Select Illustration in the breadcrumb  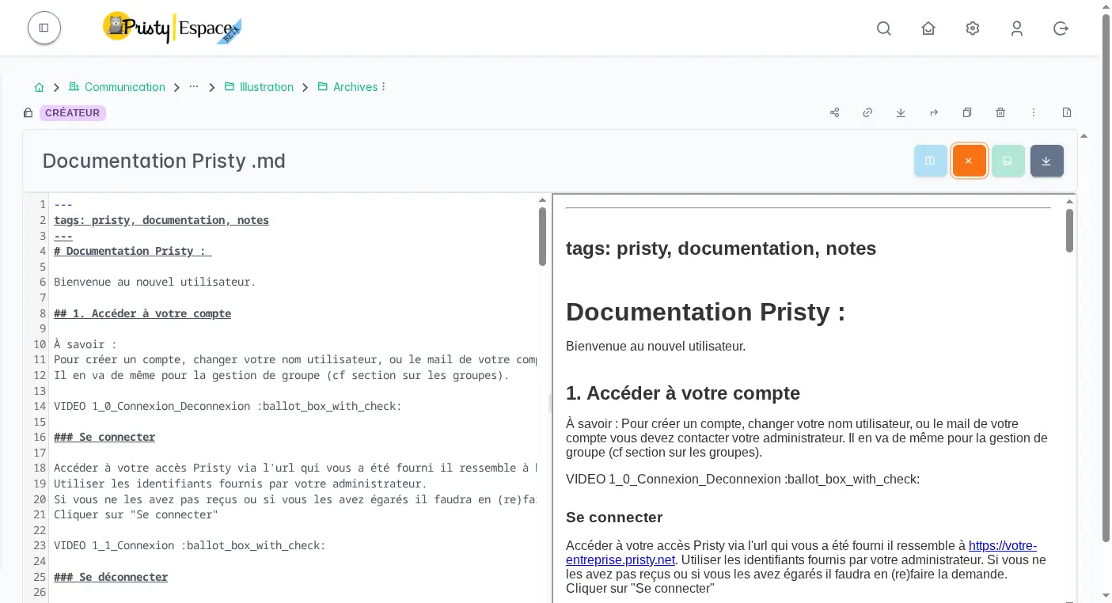267,87
